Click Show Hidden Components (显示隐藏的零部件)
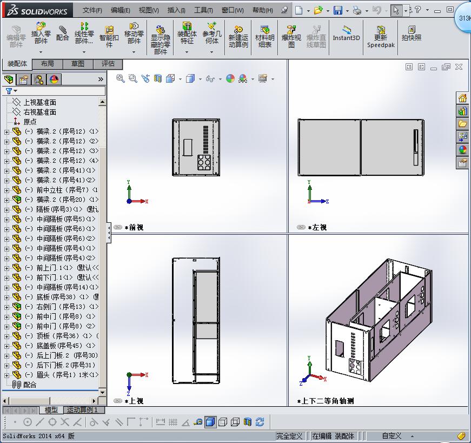Image resolution: width=471 pixels, height=443 pixels. 161,39
